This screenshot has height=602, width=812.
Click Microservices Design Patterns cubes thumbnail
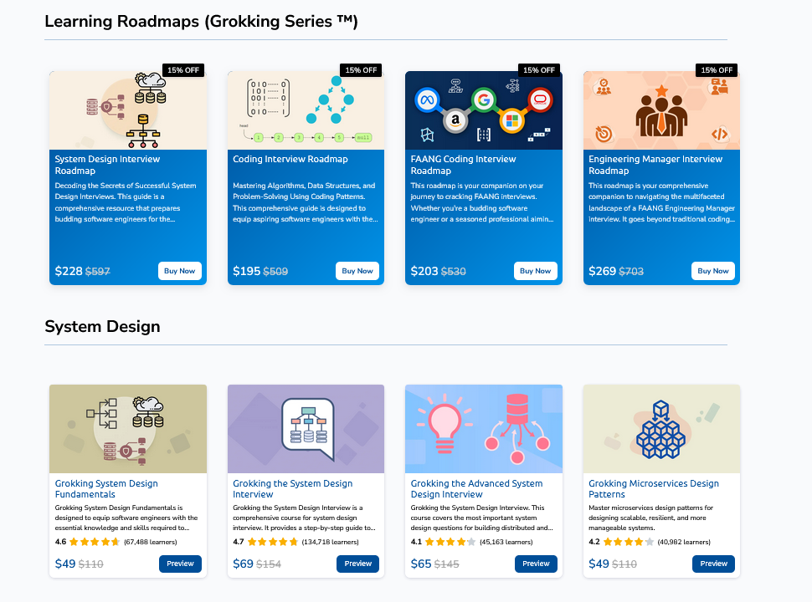click(661, 429)
